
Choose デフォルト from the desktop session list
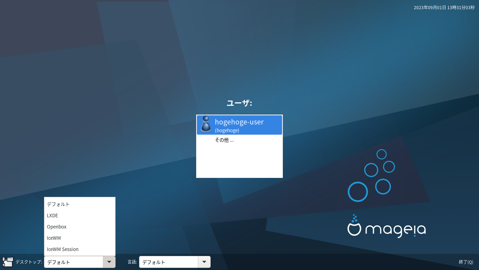pyautogui.click(x=80, y=204)
